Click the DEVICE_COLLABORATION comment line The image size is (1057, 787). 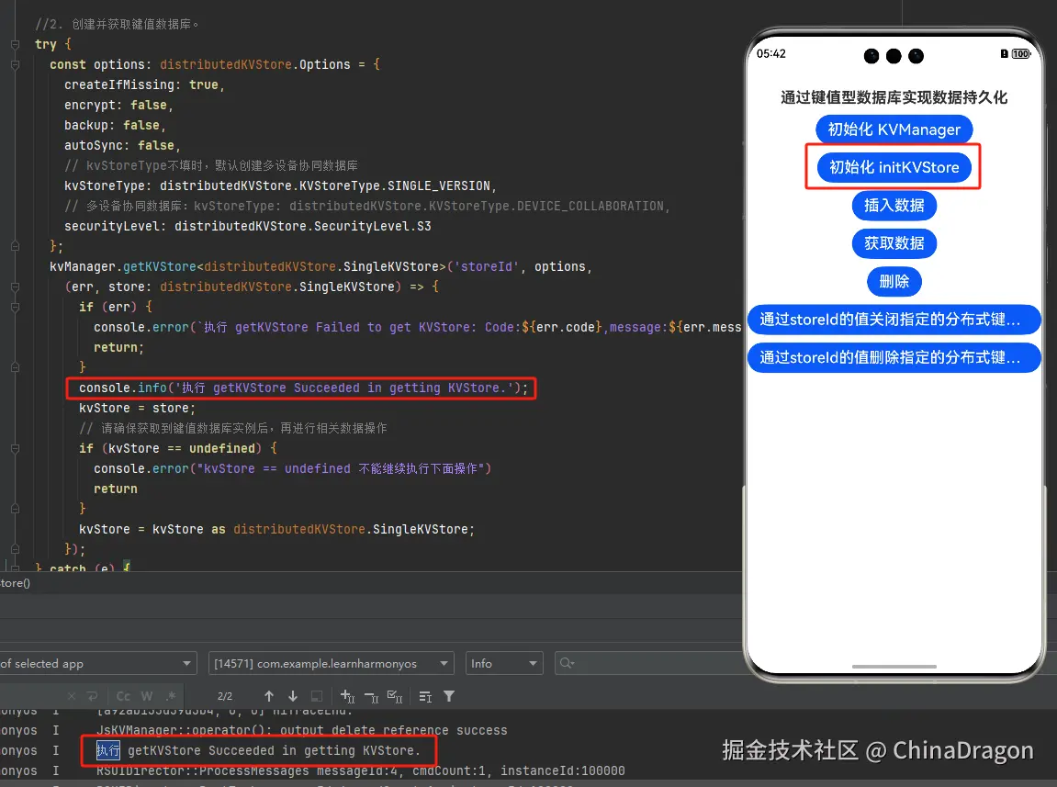pos(366,207)
